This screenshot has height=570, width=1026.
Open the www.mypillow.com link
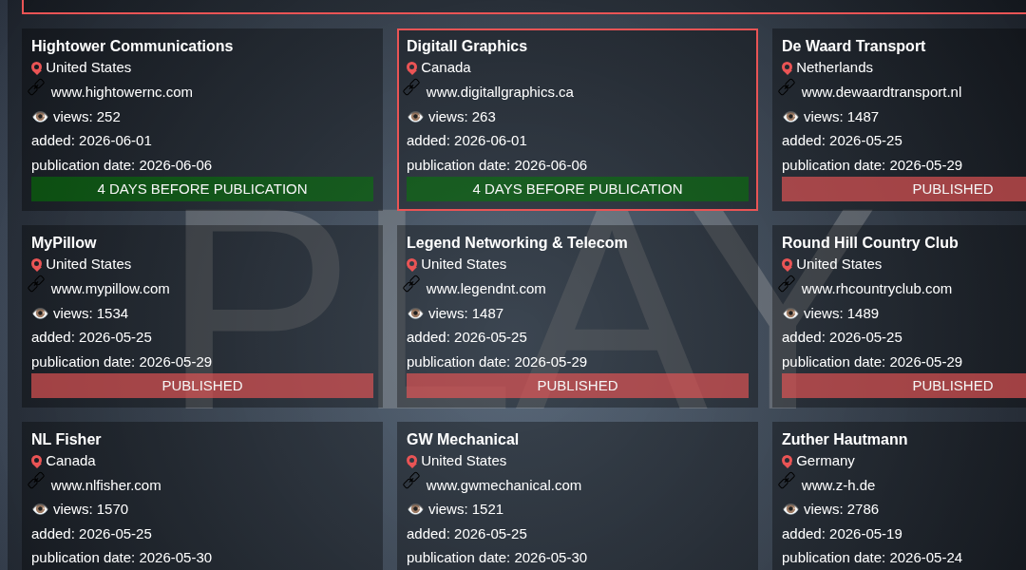(x=110, y=289)
